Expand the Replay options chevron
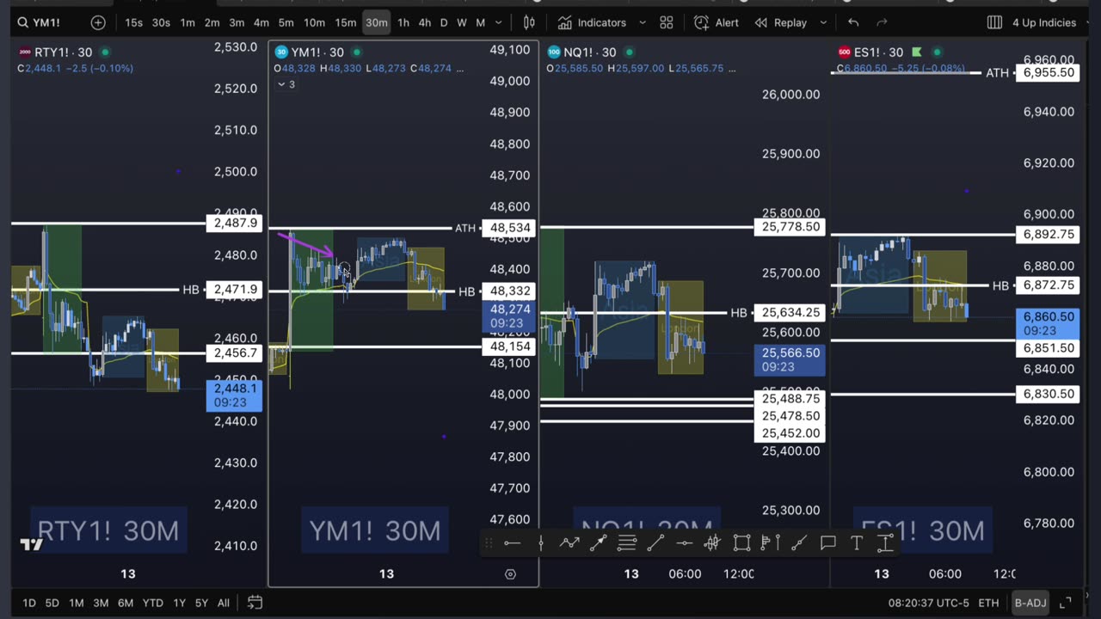The image size is (1101, 619). click(823, 22)
